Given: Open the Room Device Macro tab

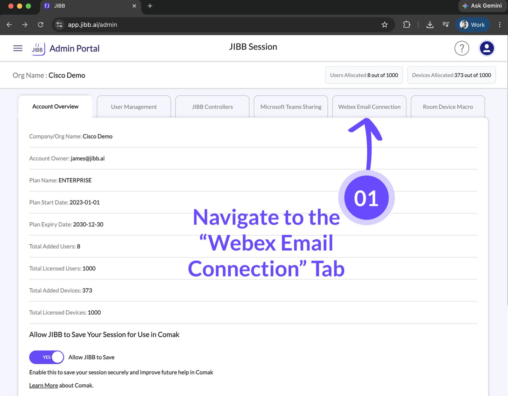Looking at the screenshot, I should (448, 107).
